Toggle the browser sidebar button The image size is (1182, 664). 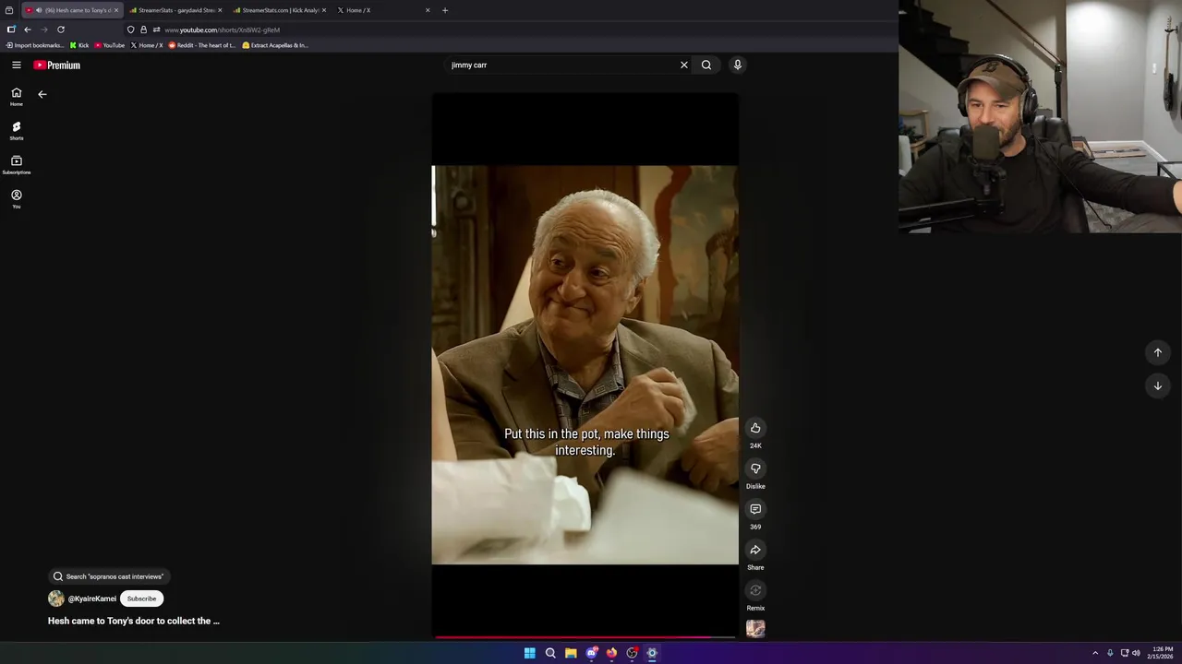click(x=11, y=30)
